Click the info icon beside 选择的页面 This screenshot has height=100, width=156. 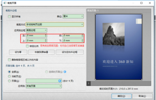pyautogui.click(x=65, y=72)
